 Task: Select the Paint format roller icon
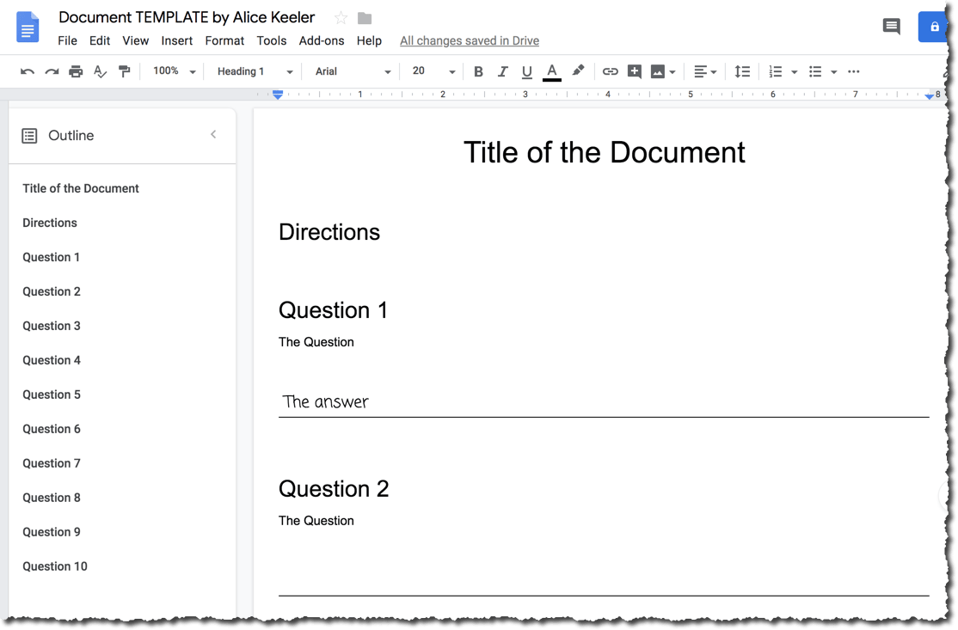(x=125, y=71)
